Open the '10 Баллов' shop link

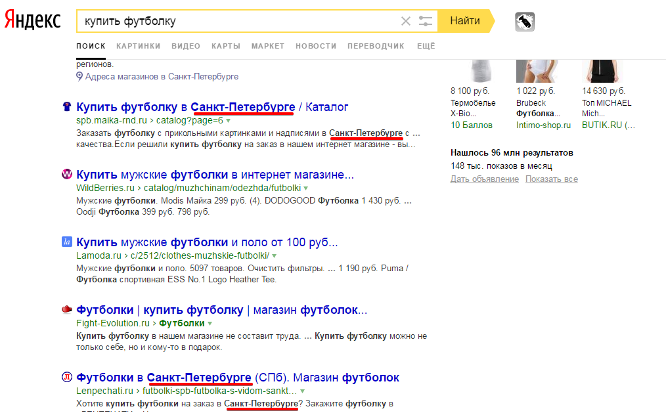pyautogui.click(x=472, y=125)
